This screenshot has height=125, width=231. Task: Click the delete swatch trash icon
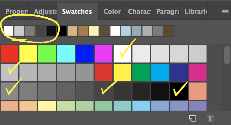(x=211, y=118)
